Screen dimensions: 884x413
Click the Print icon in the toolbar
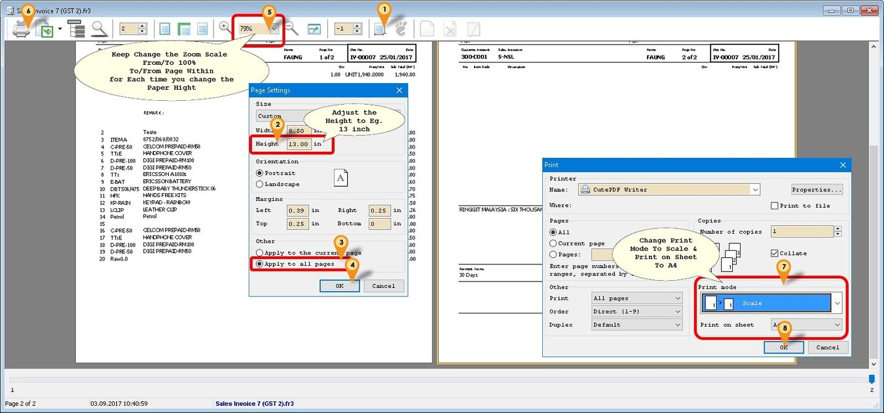(x=21, y=29)
